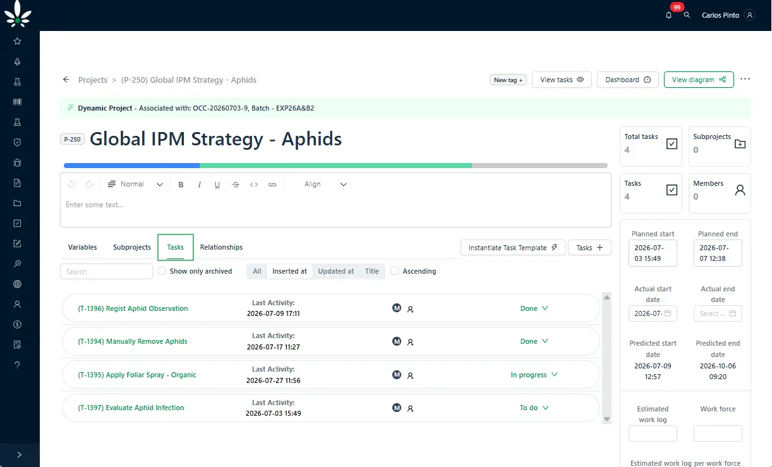Sort tasks by Title
The width and height of the screenshot is (772, 467).
click(372, 271)
